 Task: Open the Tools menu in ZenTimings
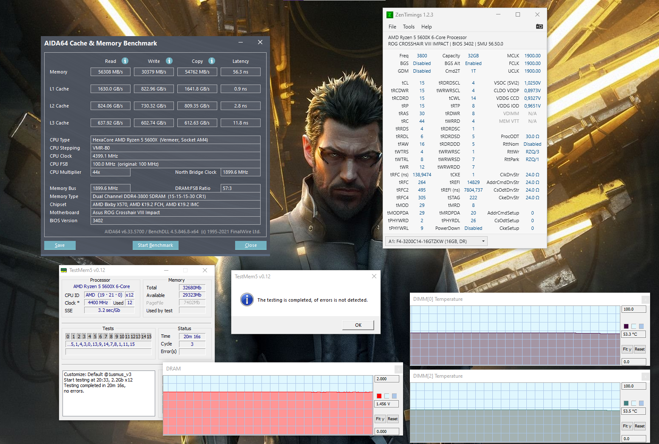point(409,27)
